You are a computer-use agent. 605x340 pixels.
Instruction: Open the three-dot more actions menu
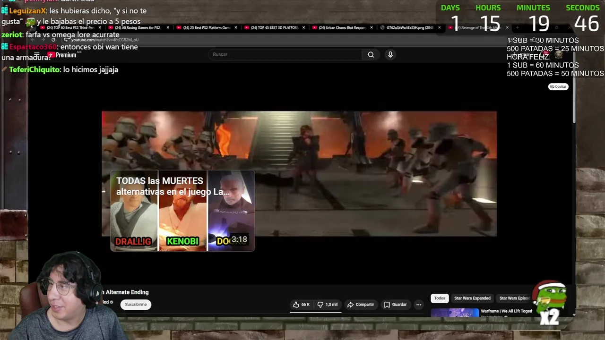pyautogui.click(x=419, y=305)
